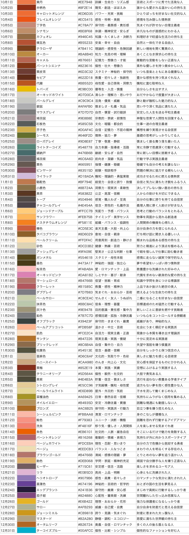Select the date cell 10月16日

point(7,89)
